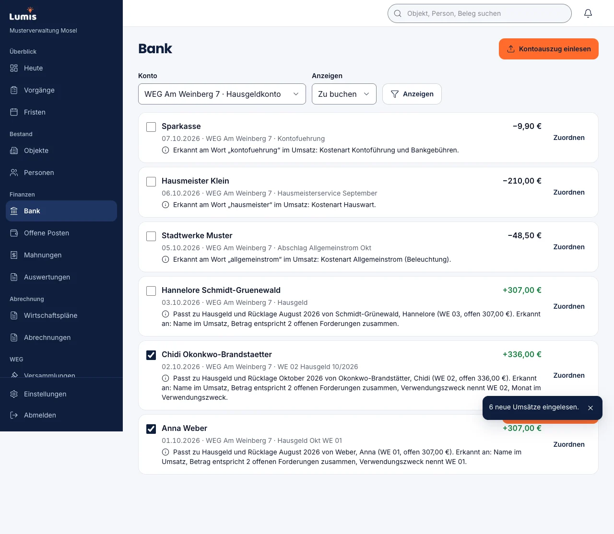Uncheck the Chidi Okonkwo-Brandstaetter checkbox
614x534 pixels.
point(151,355)
